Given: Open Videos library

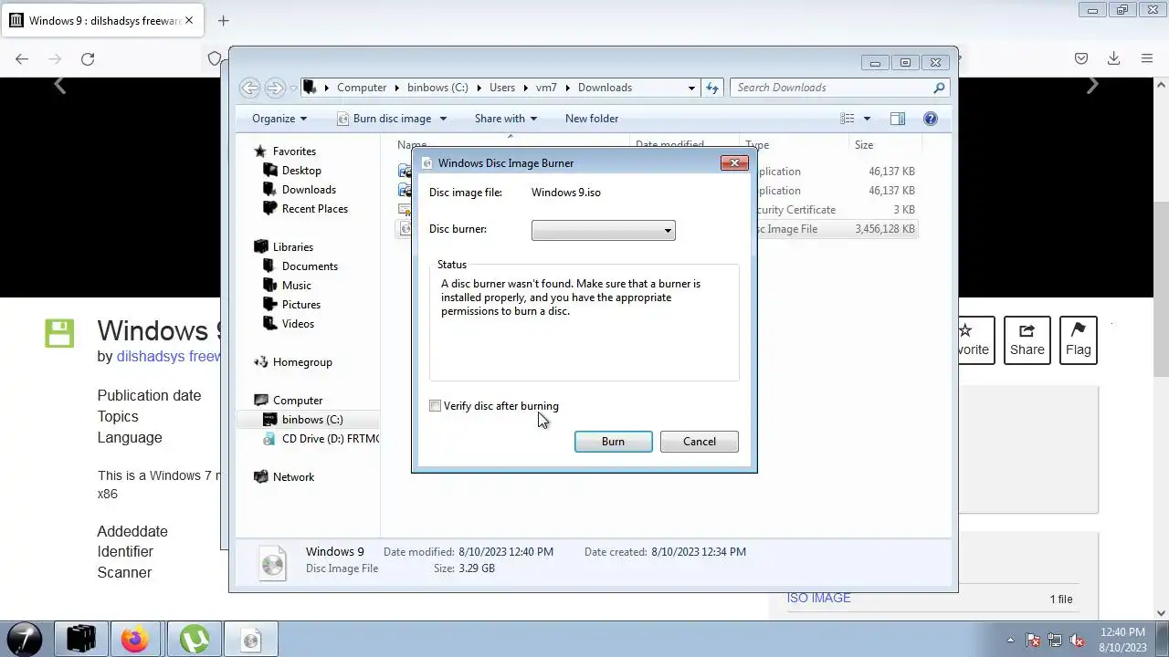Looking at the screenshot, I should (298, 324).
